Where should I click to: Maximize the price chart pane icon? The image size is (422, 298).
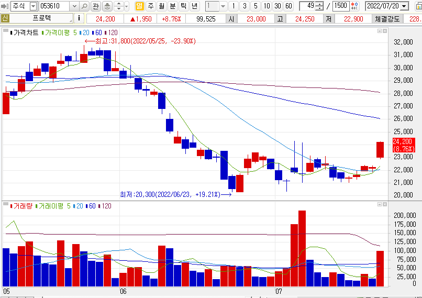(380, 31)
